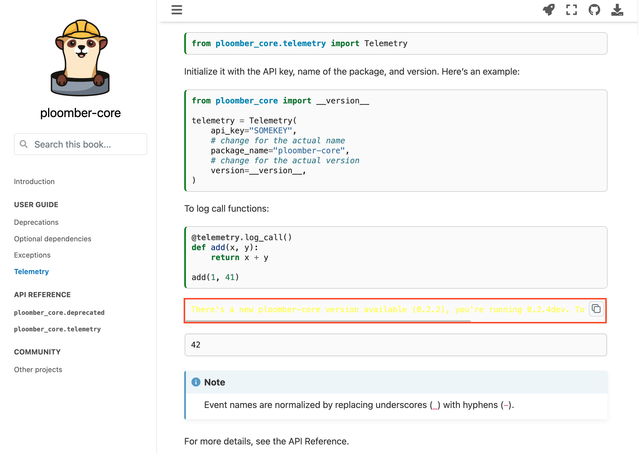Click the Note info icon
This screenshot has width=644, height=453.
click(x=196, y=382)
